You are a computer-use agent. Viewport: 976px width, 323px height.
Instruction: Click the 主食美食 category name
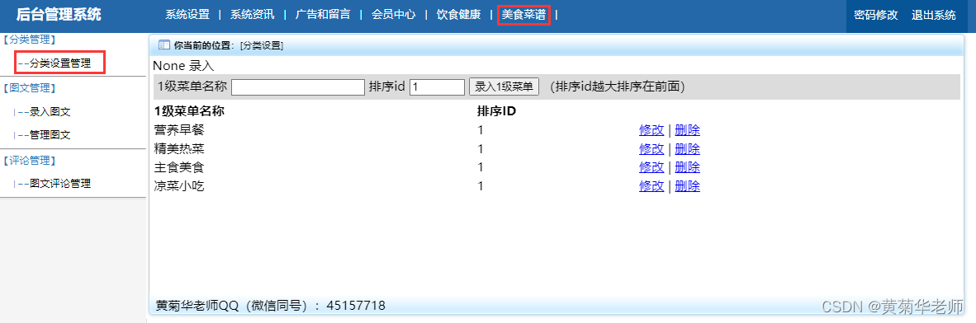[178, 167]
